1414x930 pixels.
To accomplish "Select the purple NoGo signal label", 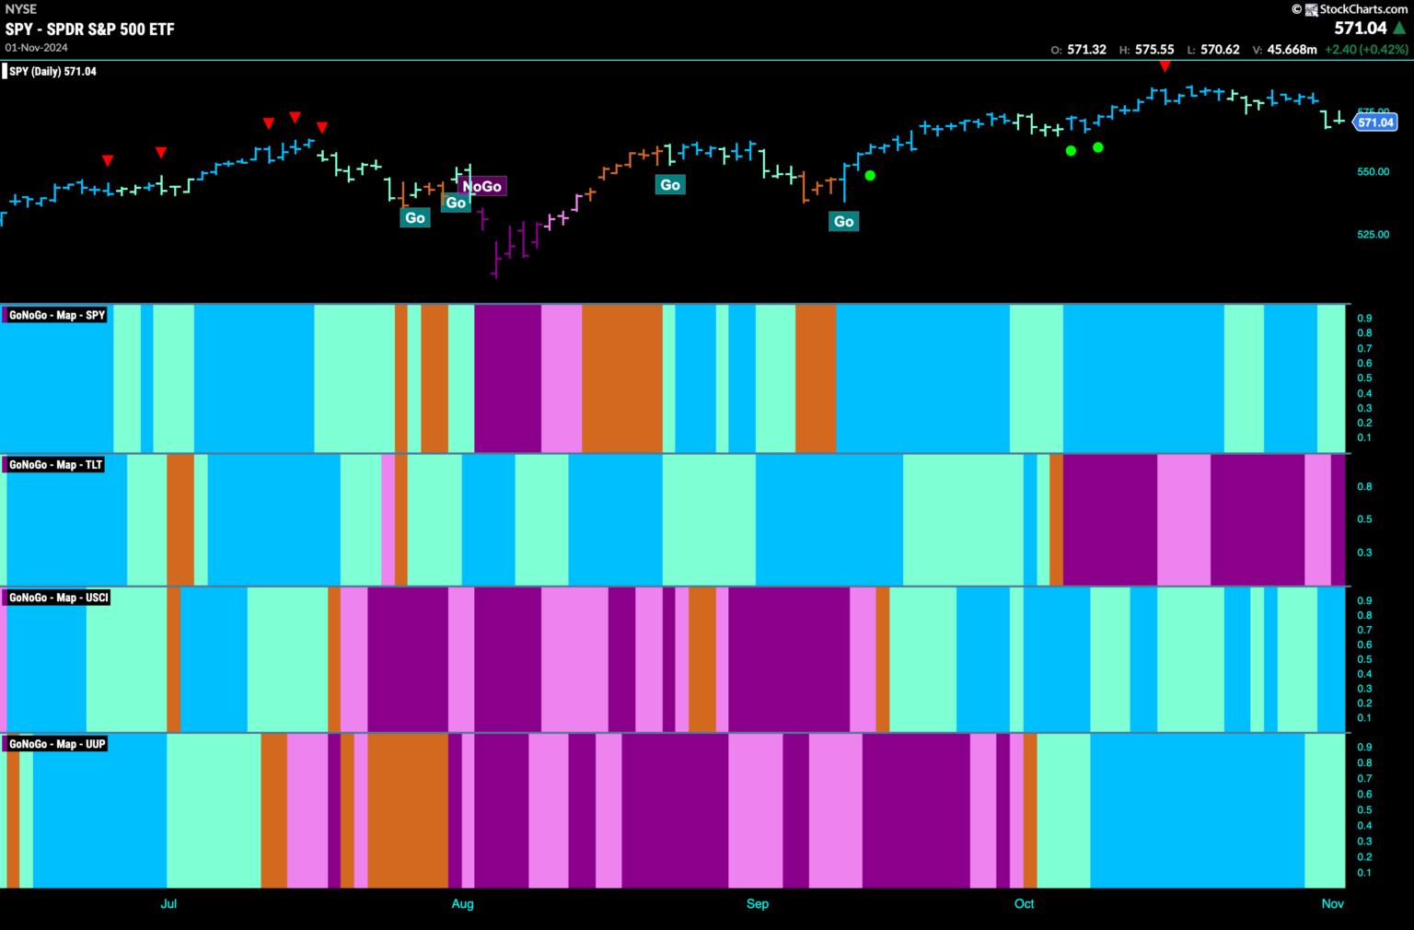I will [x=482, y=187].
